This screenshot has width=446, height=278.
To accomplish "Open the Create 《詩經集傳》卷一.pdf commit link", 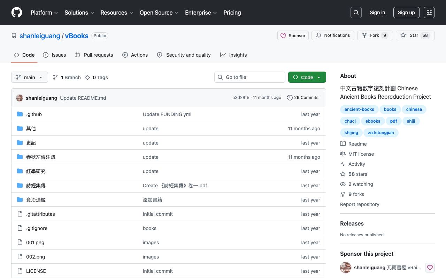I will [175, 186].
